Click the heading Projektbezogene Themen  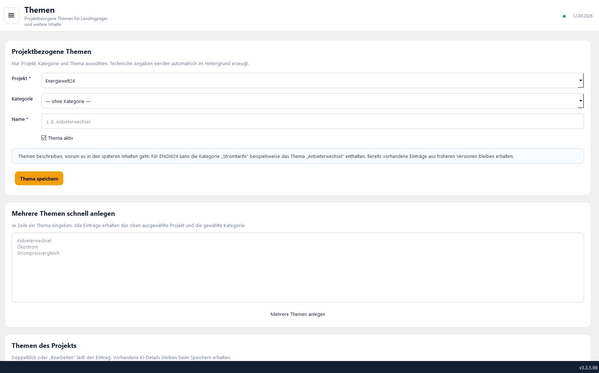tap(51, 52)
